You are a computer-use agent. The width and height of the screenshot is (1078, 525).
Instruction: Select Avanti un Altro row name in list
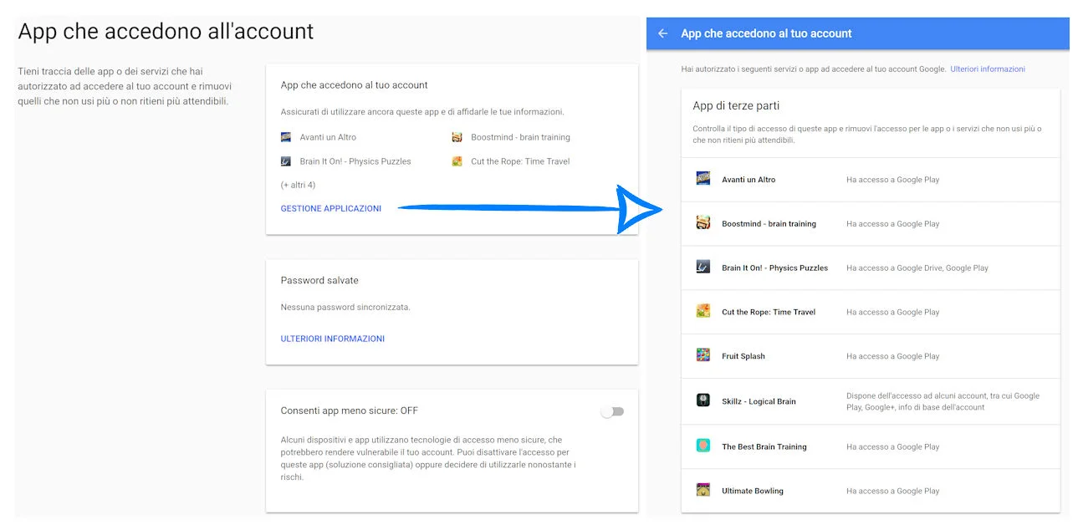748,180
